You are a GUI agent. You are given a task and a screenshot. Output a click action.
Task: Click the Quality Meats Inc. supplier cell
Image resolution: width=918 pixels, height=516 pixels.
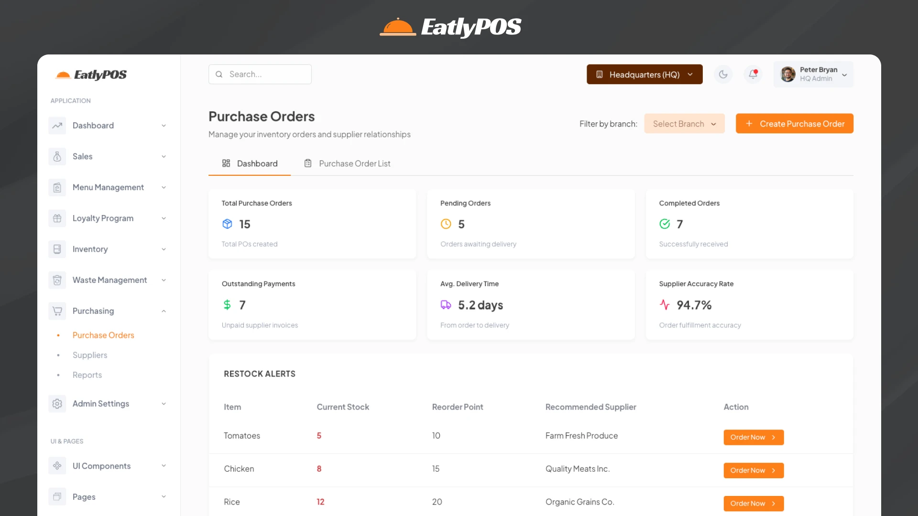(578, 469)
